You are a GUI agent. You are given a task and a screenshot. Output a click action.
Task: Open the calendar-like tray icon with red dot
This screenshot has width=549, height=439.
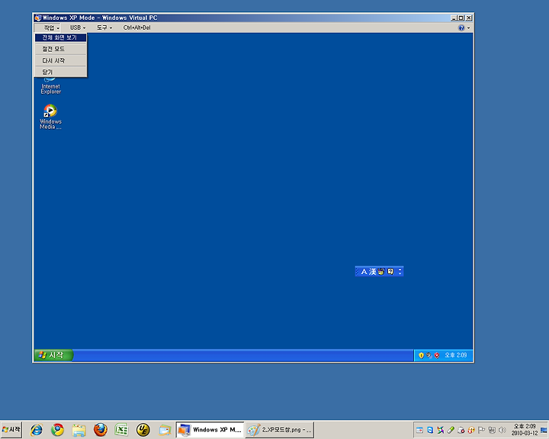pos(419,430)
